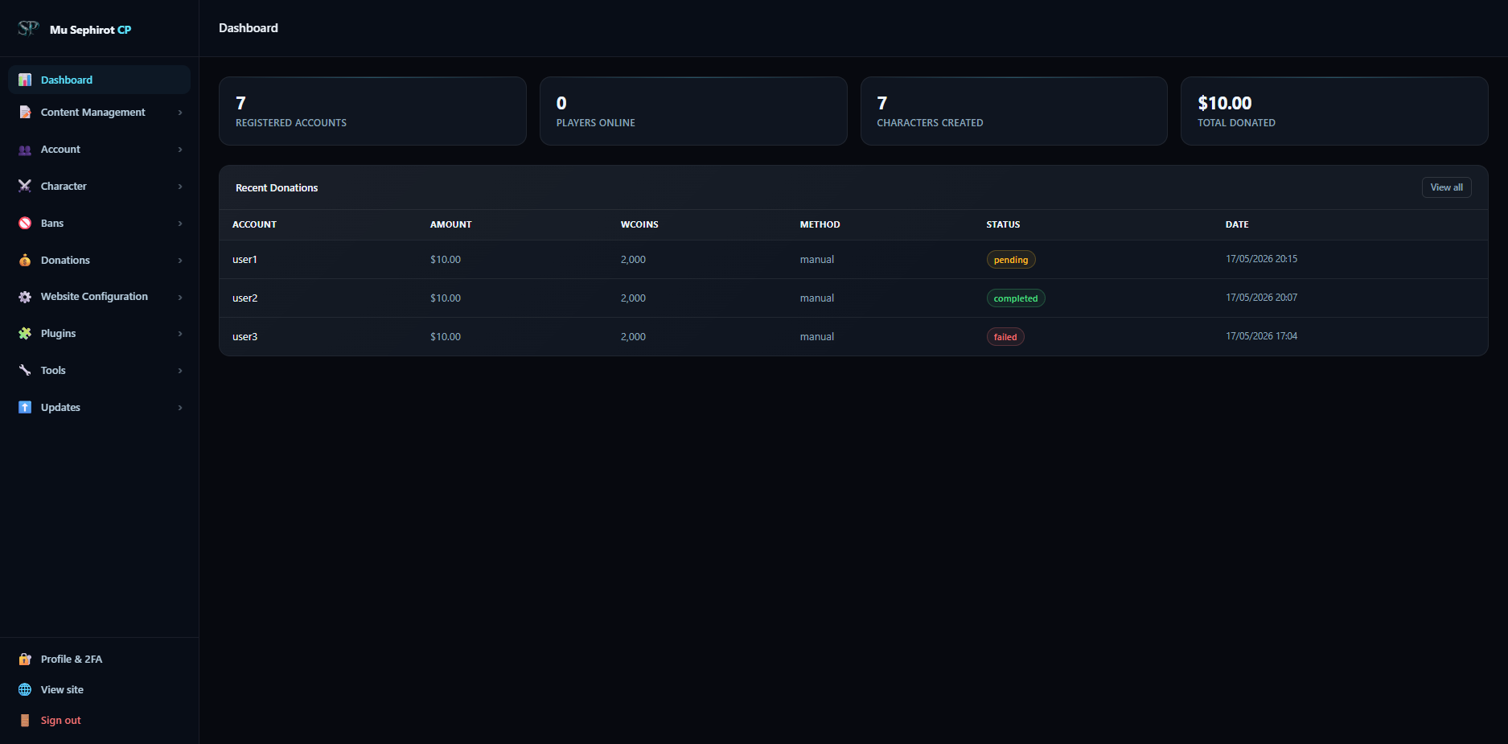This screenshot has width=1508, height=744.
Task: Select the Account menu label
Action: coord(60,150)
